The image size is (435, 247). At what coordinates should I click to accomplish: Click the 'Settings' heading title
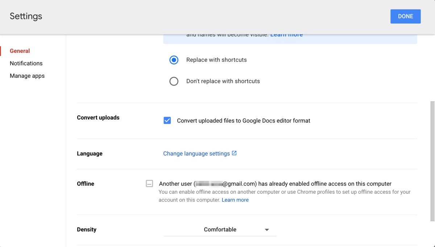[x=26, y=16]
